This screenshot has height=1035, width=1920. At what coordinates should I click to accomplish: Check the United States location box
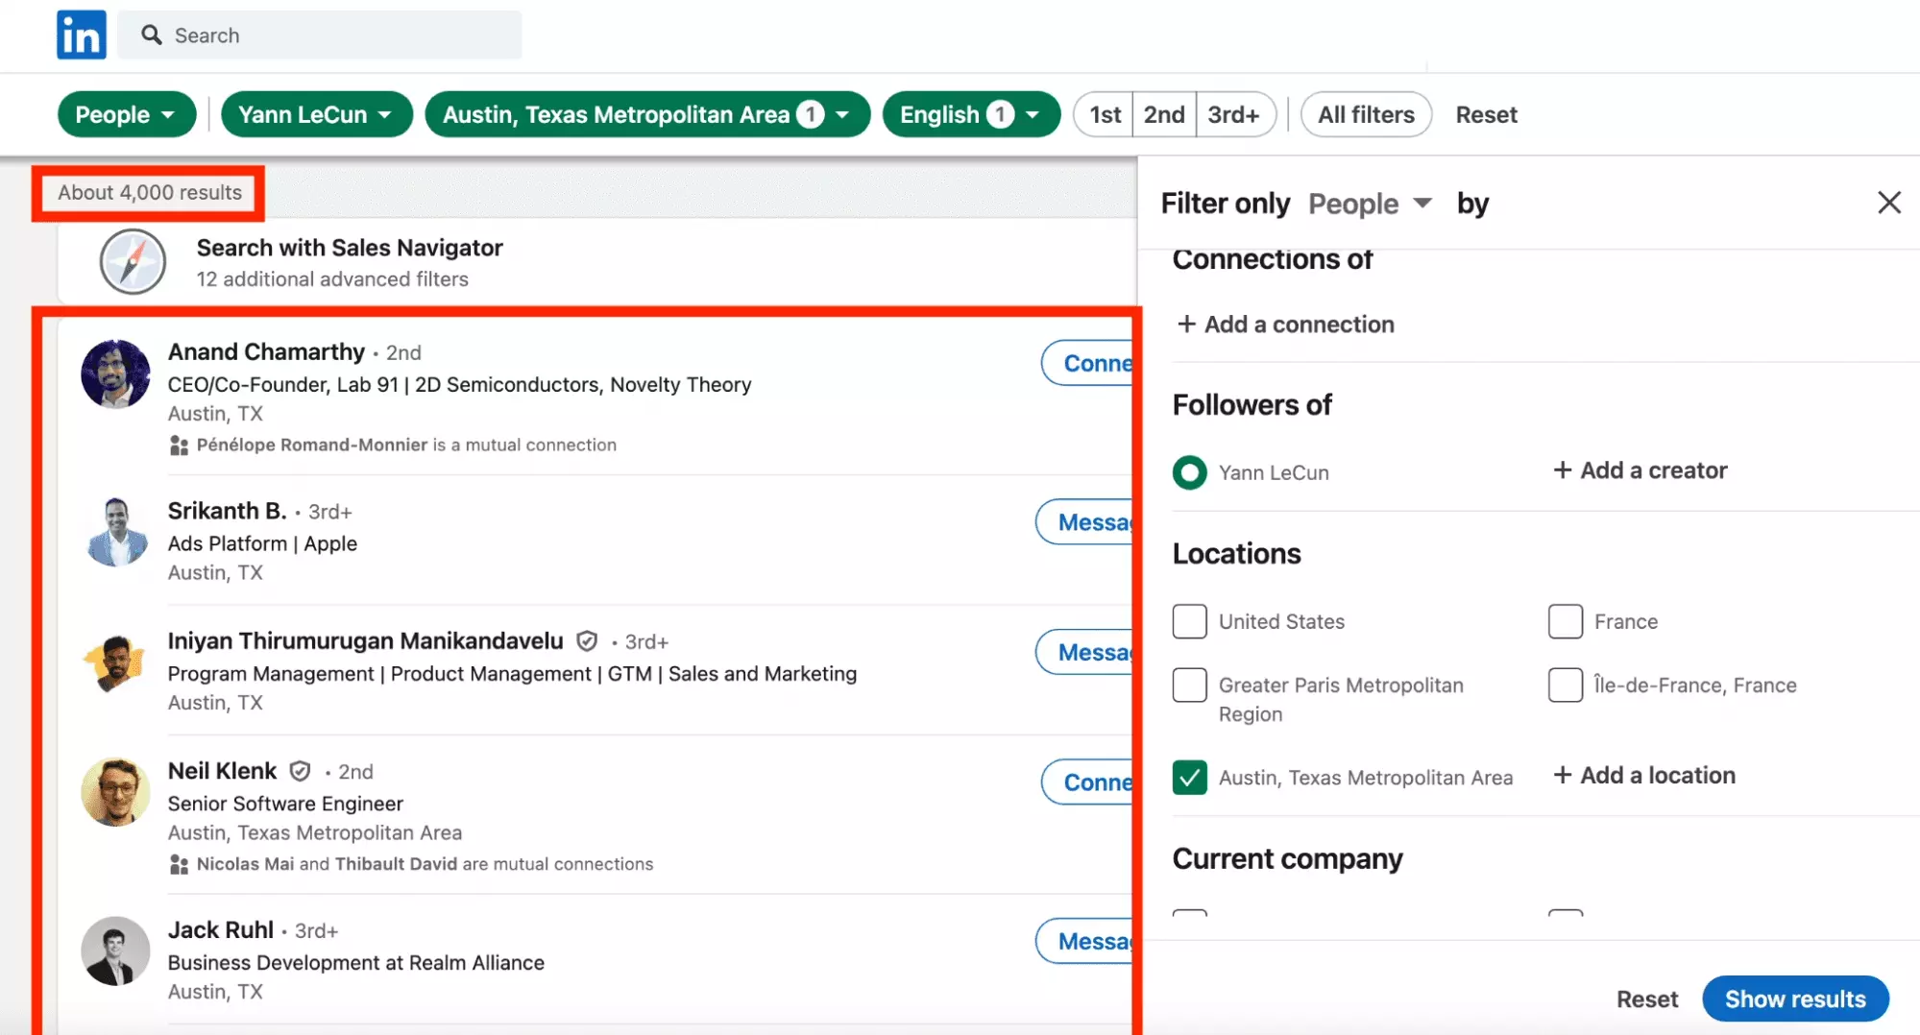tap(1190, 621)
